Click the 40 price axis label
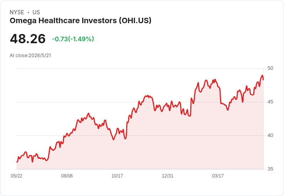Screen dimensions: 284x196 pyautogui.click(x=270, y=135)
